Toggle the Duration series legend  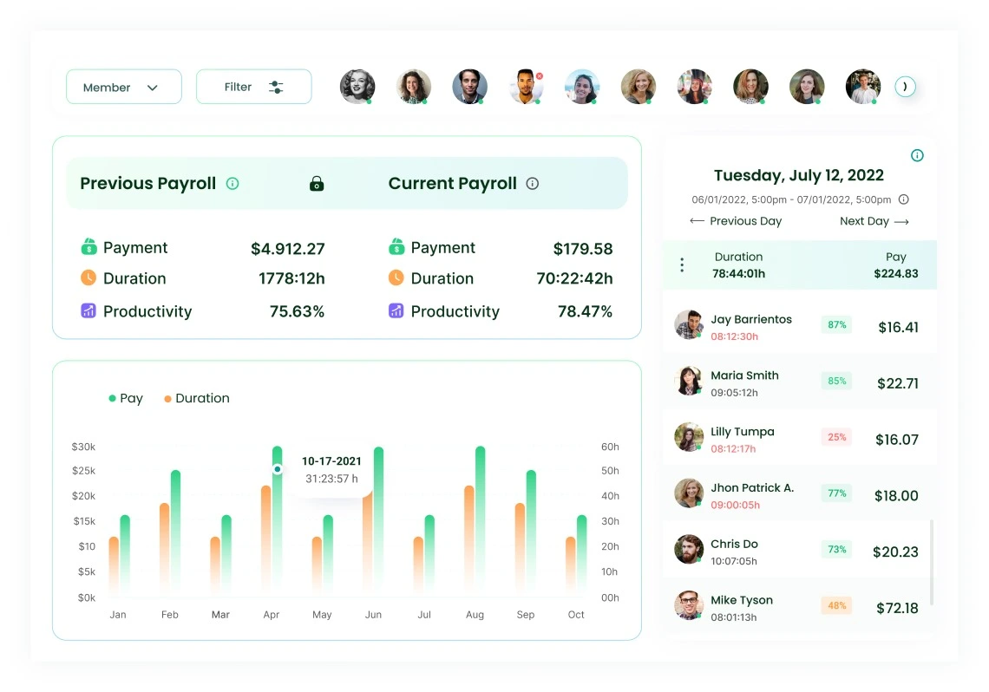(x=197, y=398)
